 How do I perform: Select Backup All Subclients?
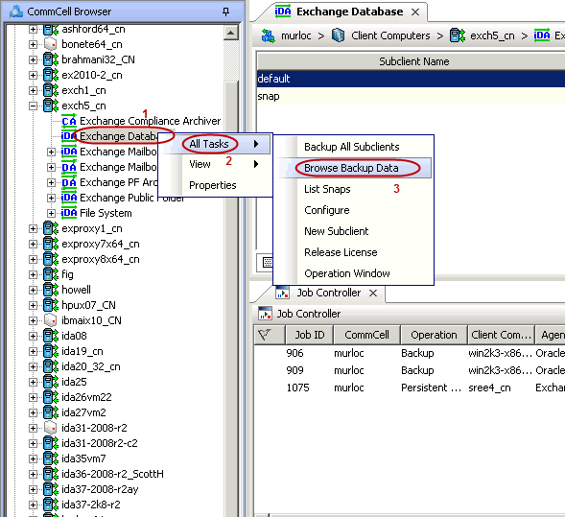352,147
